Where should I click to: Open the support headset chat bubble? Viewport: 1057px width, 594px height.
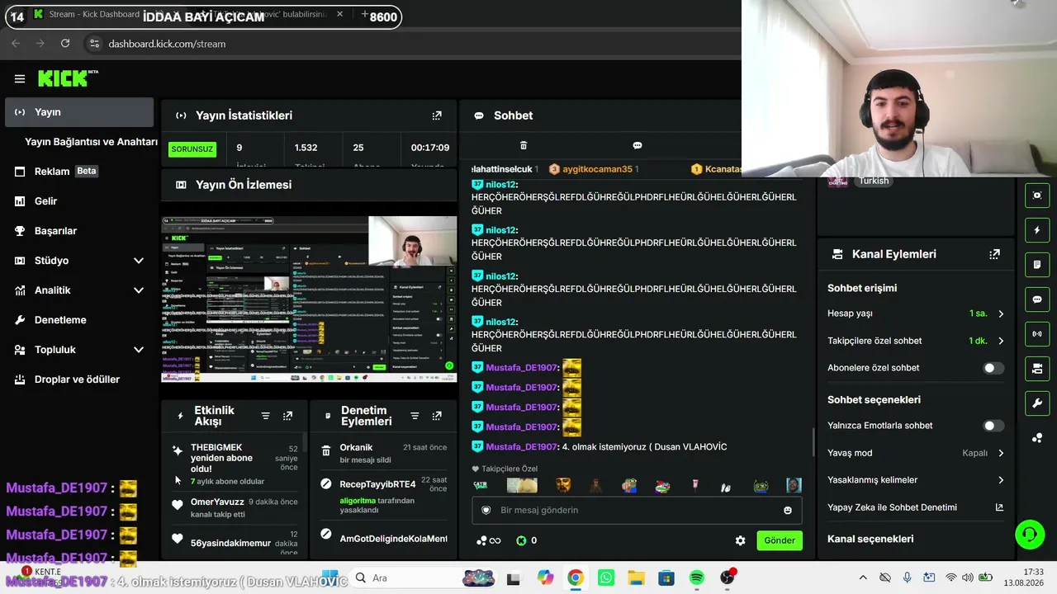[1029, 535]
